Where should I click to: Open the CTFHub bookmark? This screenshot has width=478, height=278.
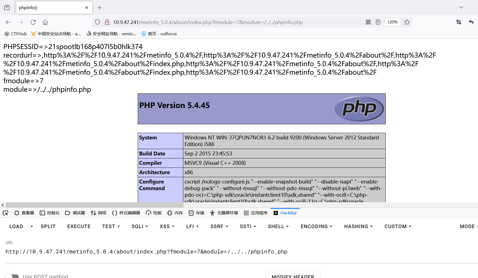click(16, 34)
